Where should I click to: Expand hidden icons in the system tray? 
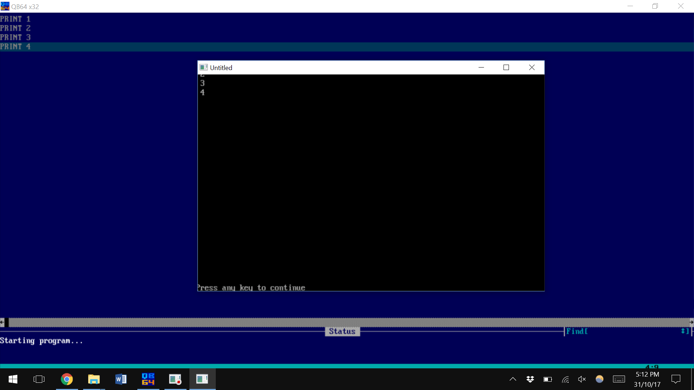513,379
